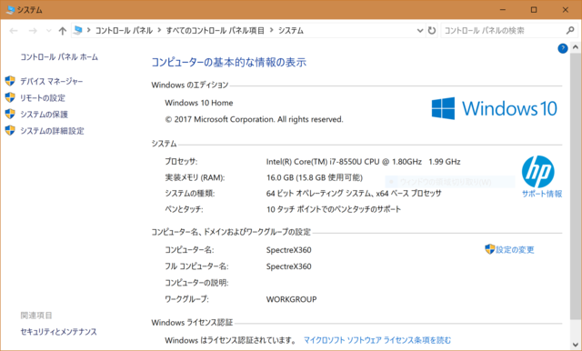Click Windows はライセンス認証されています text
This screenshot has width=582, height=351.
pos(230,340)
